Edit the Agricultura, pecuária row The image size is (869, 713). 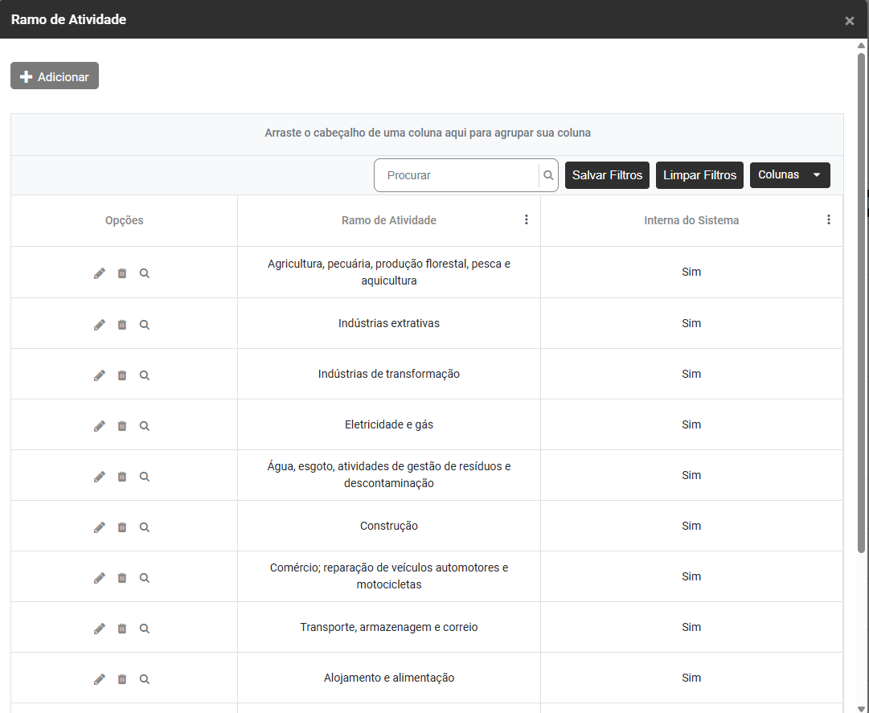pyautogui.click(x=100, y=273)
